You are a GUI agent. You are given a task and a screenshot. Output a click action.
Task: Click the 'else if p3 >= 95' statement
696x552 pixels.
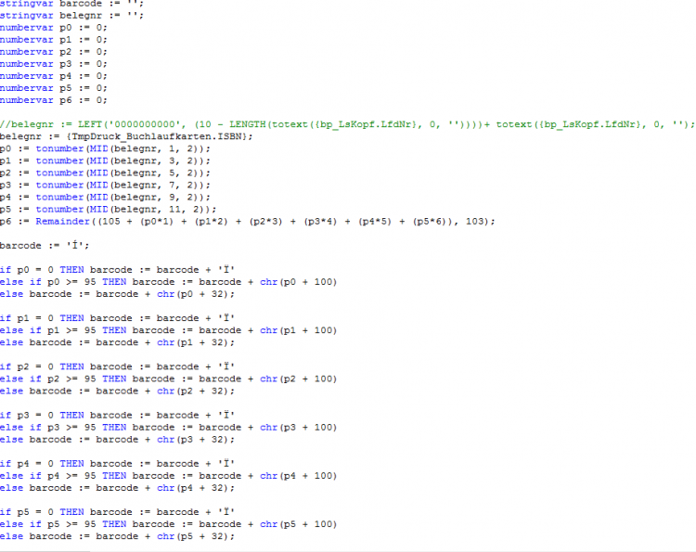coord(169,428)
